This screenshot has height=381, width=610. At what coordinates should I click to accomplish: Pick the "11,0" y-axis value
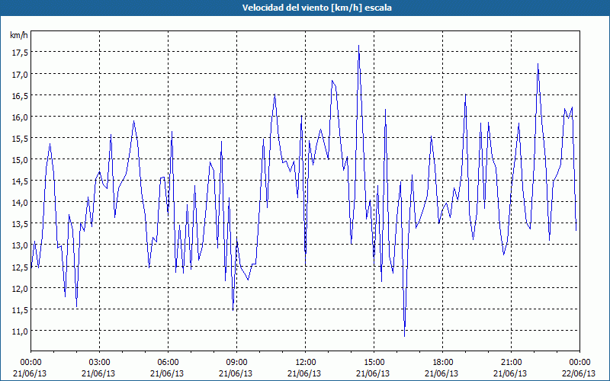click(x=19, y=331)
